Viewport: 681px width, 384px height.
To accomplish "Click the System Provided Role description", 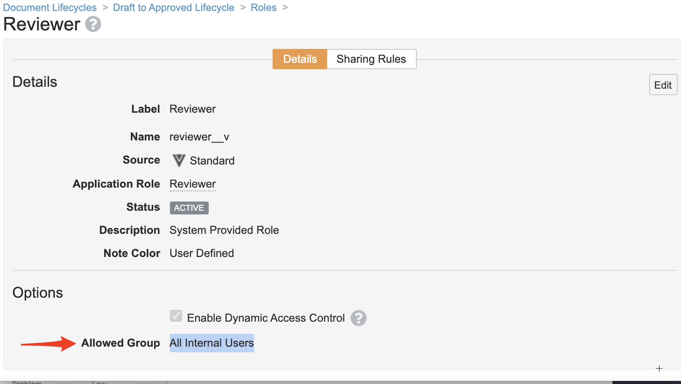I will (x=224, y=230).
